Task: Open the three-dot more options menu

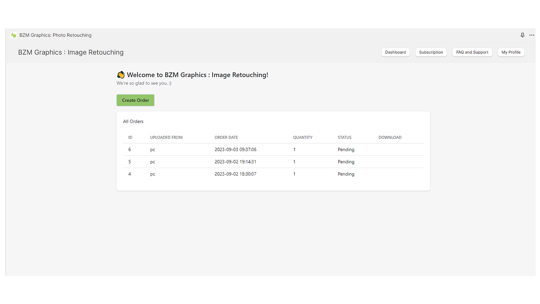Action: coord(532,35)
